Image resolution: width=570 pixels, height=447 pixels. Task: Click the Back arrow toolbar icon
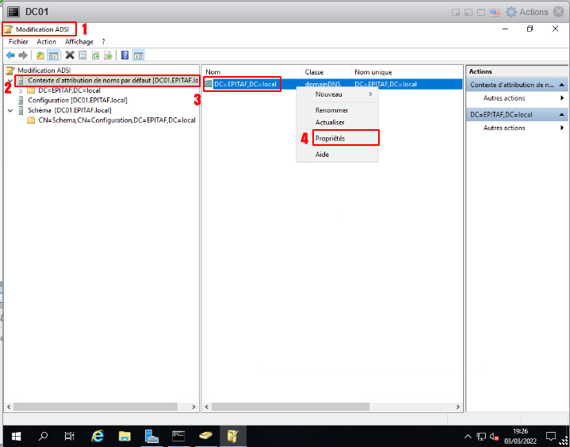pyautogui.click(x=10, y=55)
